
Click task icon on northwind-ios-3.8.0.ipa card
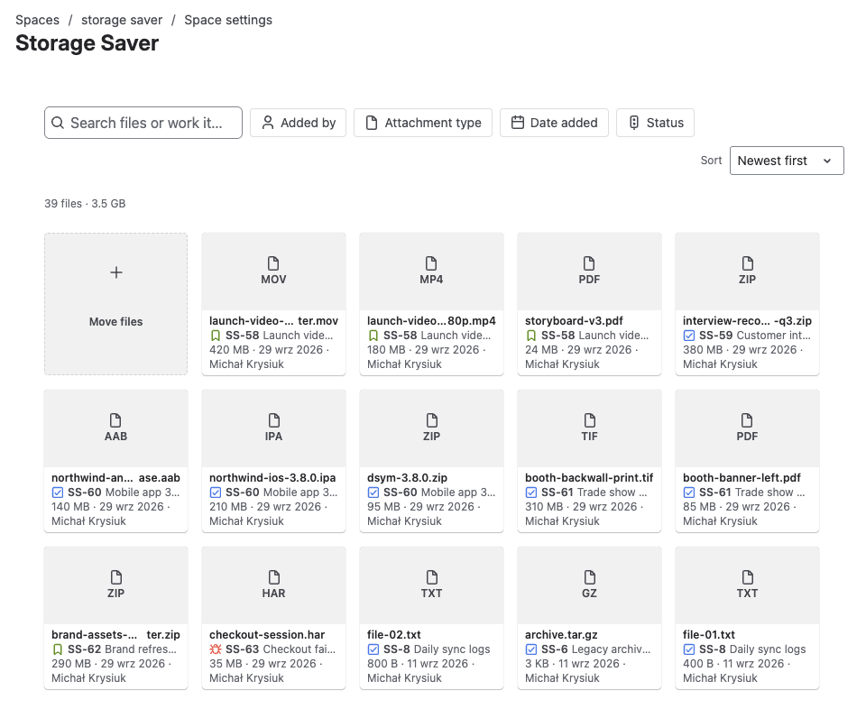click(216, 492)
